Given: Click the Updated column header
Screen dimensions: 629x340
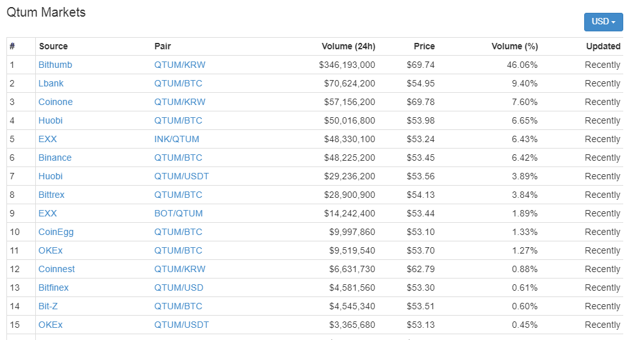Looking at the screenshot, I should 603,47.
